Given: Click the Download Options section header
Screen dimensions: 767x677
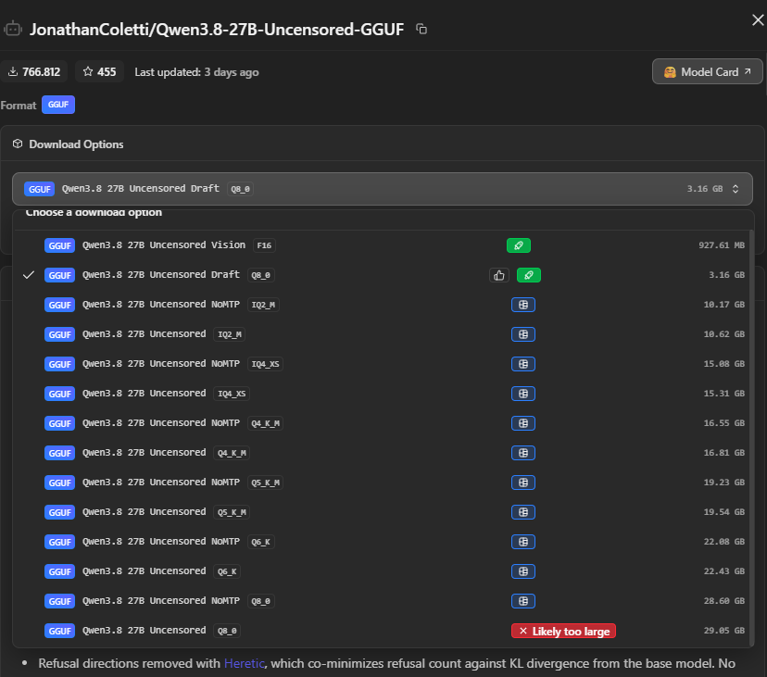Looking at the screenshot, I should [76, 144].
